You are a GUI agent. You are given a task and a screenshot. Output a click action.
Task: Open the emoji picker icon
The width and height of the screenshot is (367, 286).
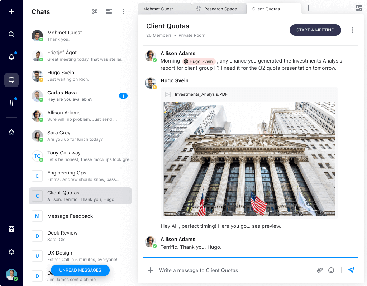click(331, 270)
